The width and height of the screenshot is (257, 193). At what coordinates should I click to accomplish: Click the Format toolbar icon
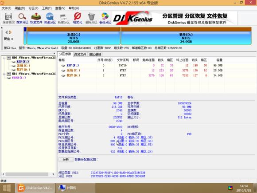point(78,18)
